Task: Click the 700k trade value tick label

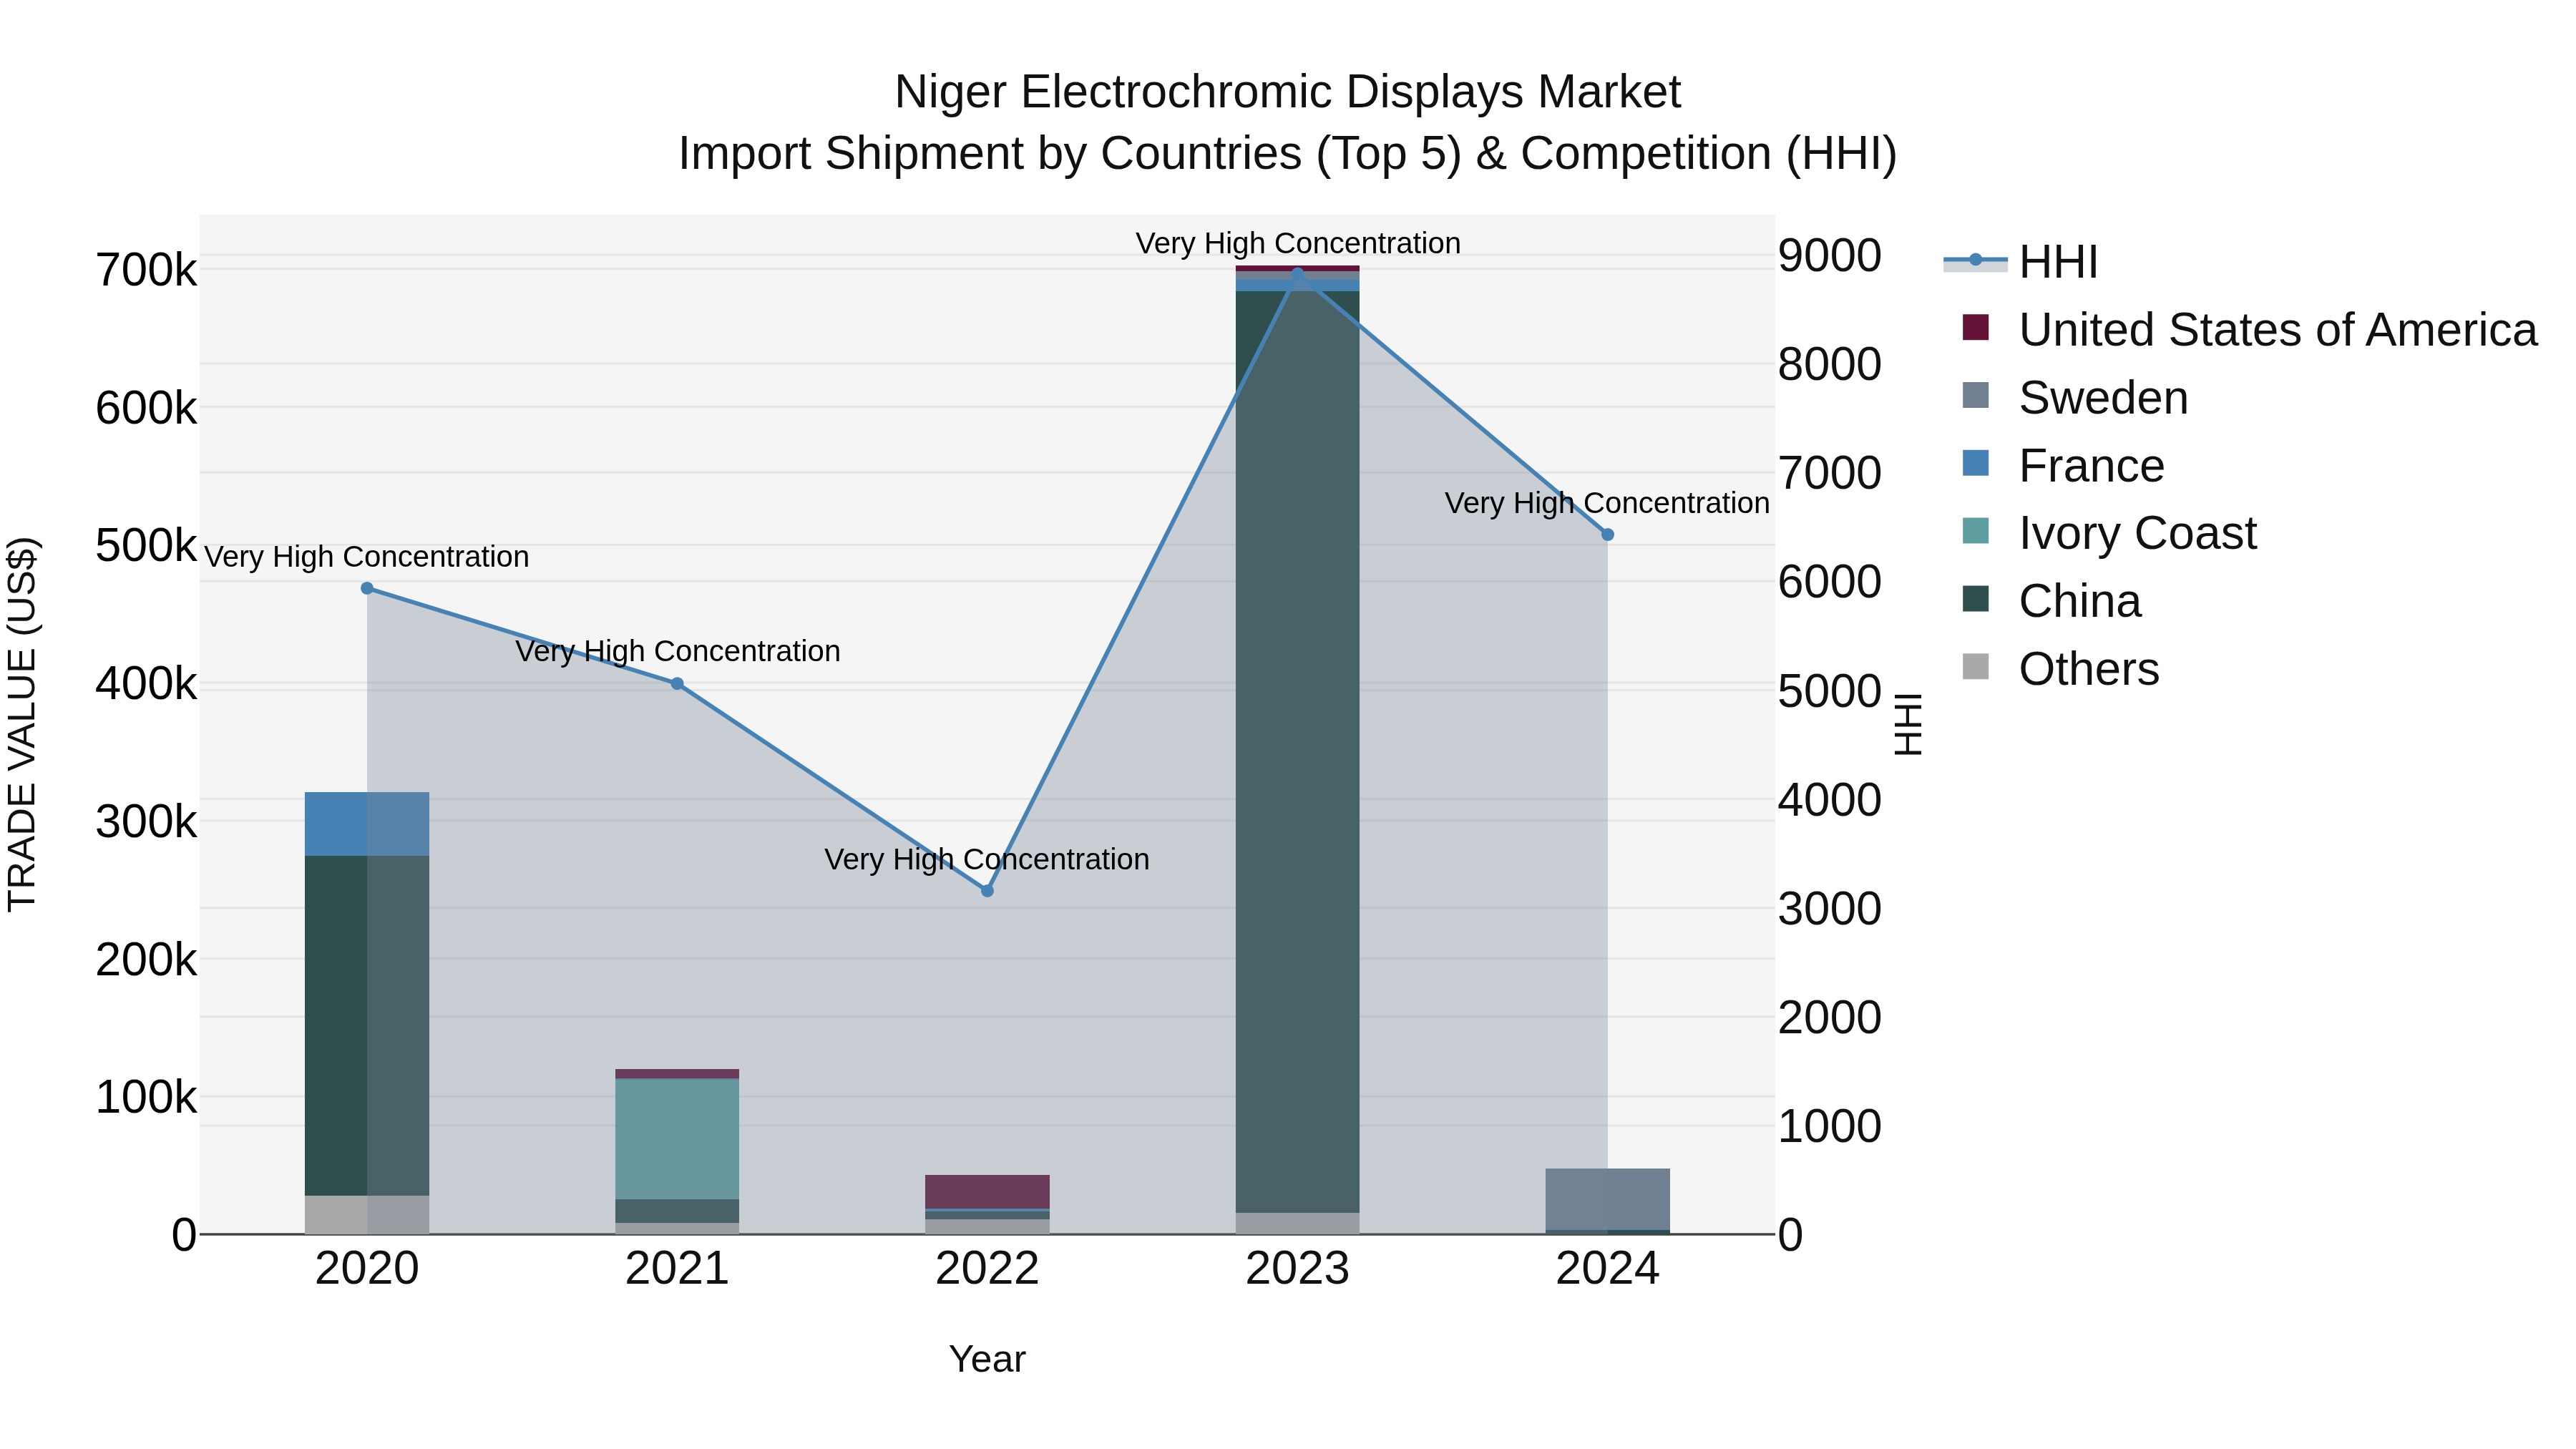Action: (x=146, y=270)
